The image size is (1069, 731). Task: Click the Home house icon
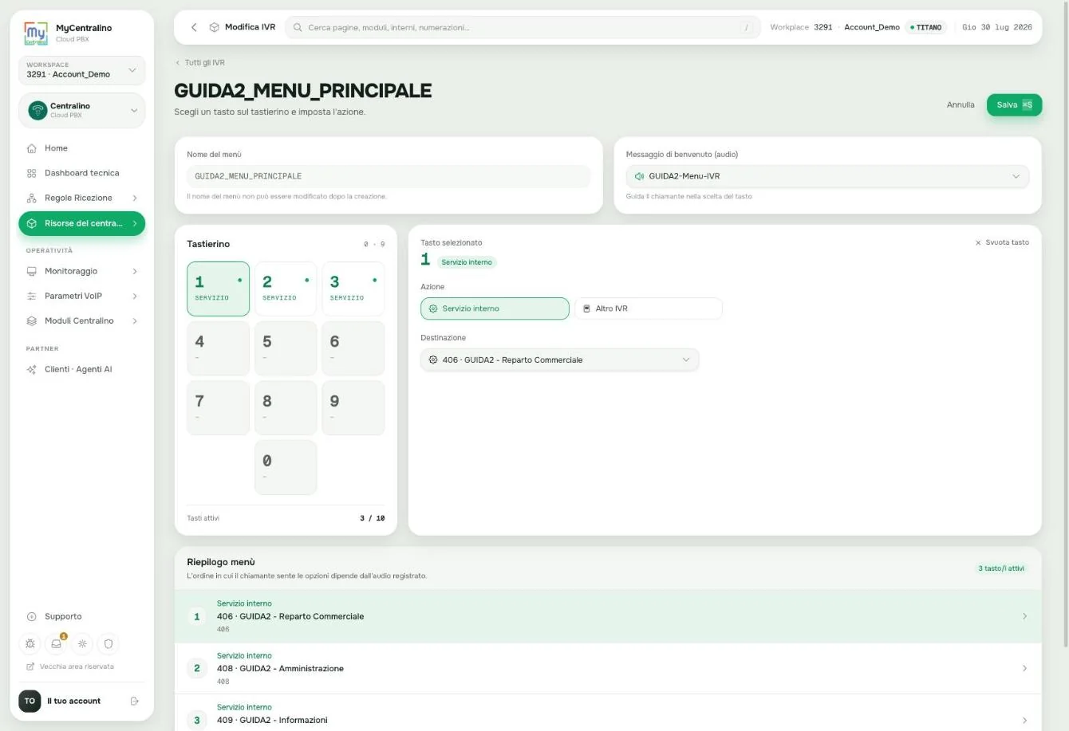32,148
